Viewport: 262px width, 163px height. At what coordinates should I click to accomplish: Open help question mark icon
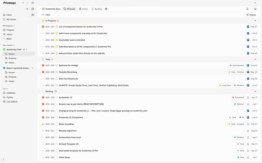point(3,160)
